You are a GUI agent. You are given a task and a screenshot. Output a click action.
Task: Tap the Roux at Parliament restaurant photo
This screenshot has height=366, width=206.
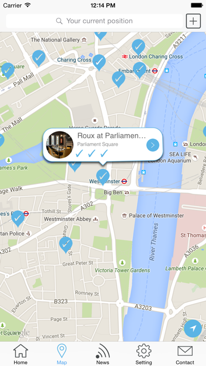(x=60, y=145)
